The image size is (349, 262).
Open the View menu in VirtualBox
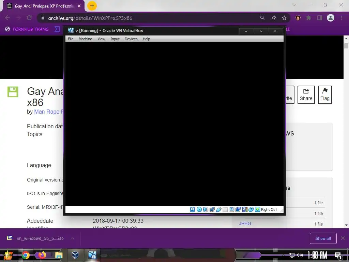click(101, 39)
